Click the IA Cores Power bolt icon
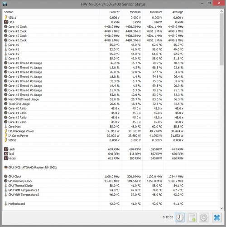 (x=6, y=136)
